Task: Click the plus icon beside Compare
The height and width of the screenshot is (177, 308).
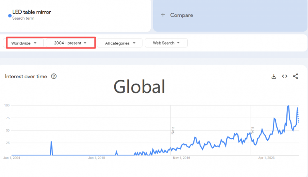Action: [x=163, y=15]
